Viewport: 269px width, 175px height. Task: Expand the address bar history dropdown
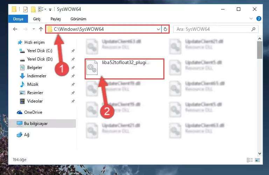[x=158, y=29]
